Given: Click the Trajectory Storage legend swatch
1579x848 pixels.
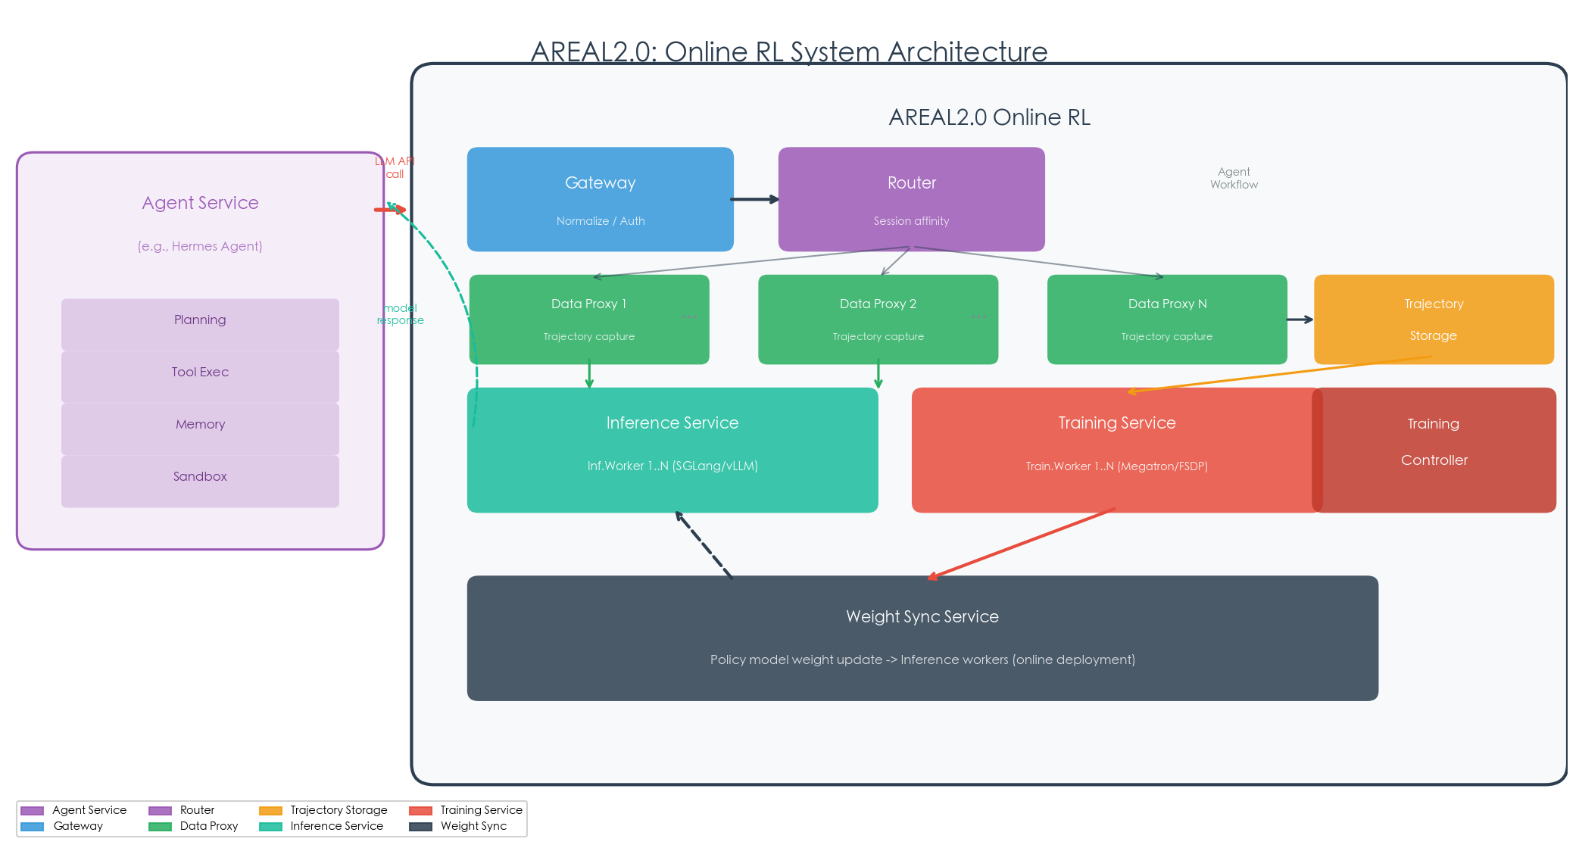Looking at the screenshot, I should (270, 811).
